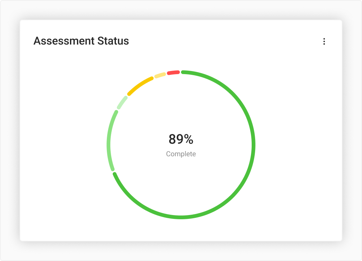Select the shortest red arc near chart top
Screen dimensions: 362x261
point(173,73)
